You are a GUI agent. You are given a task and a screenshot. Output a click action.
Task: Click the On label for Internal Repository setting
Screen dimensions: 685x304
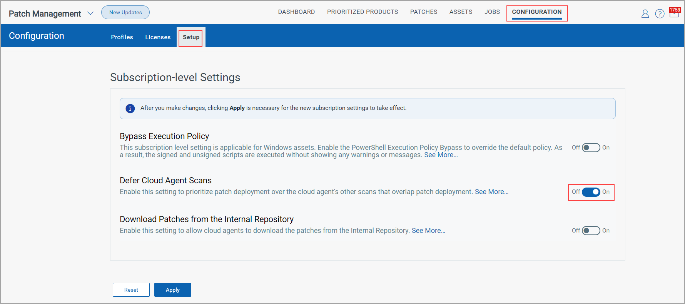click(606, 231)
